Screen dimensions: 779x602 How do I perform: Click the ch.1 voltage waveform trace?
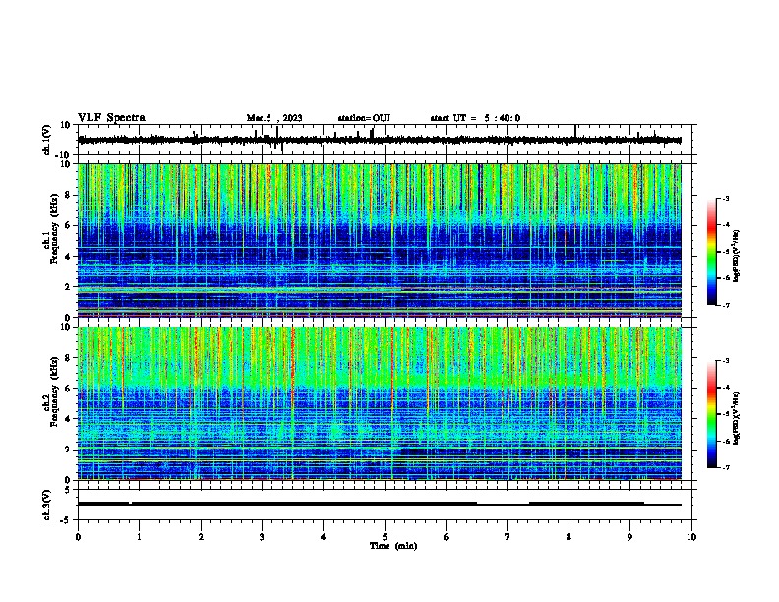[x=379, y=140]
